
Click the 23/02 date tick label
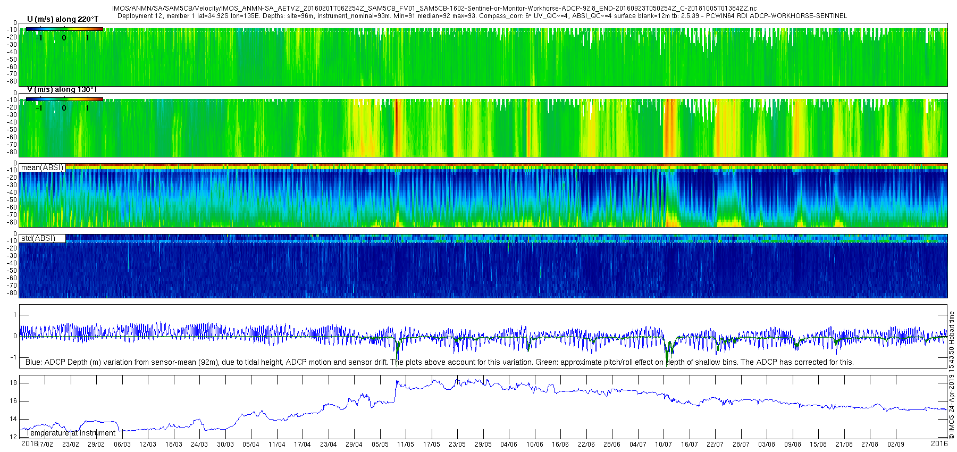70,445
